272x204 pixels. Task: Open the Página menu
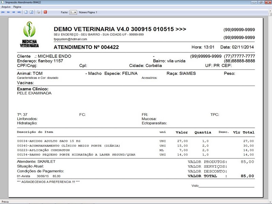(17, 7)
